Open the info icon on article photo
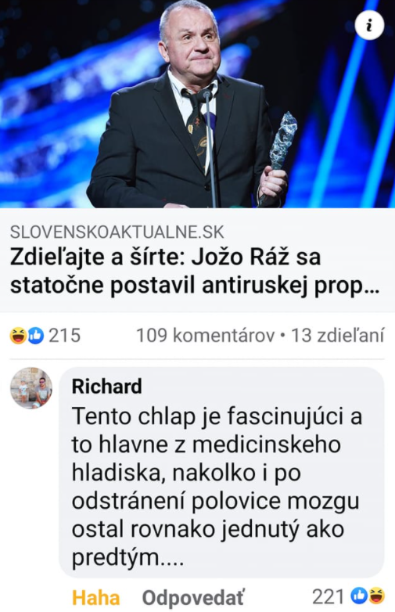The height and width of the screenshot is (612, 395). (369, 25)
